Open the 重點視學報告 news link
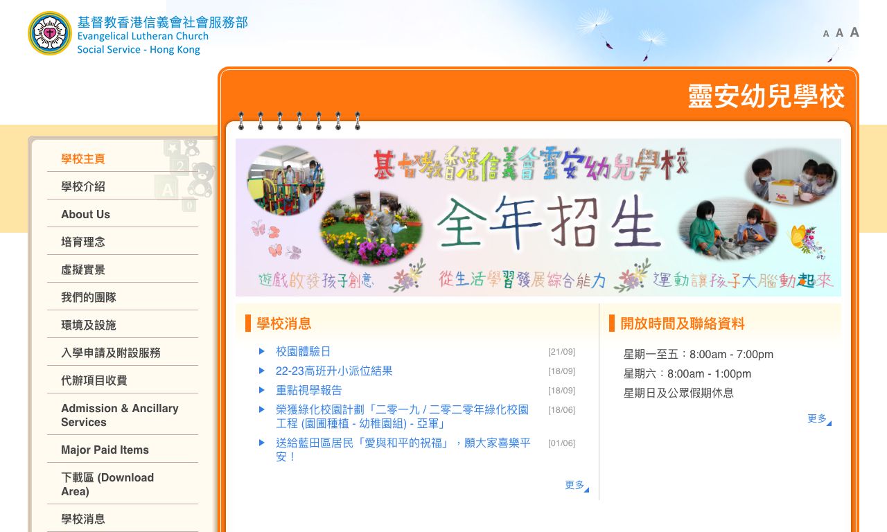This screenshot has height=532, width=887. click(309, 390)
